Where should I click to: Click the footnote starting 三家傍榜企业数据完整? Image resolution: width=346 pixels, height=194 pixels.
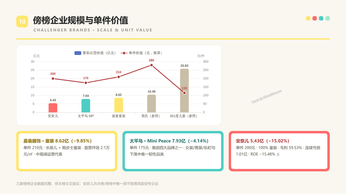click(87, 184)
